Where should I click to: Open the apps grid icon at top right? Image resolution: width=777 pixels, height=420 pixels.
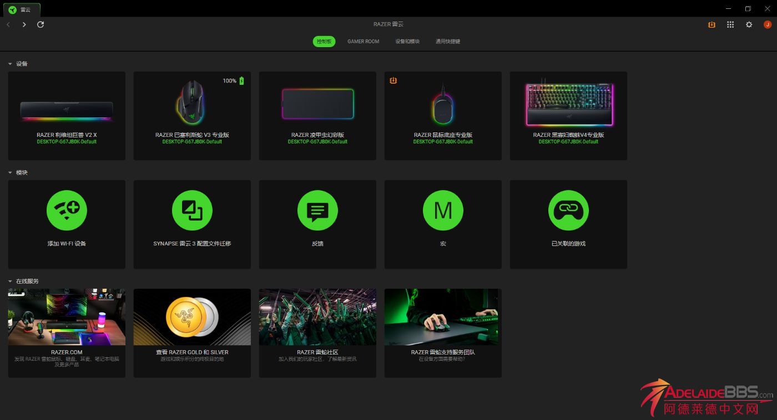click(x=730, y=24)
